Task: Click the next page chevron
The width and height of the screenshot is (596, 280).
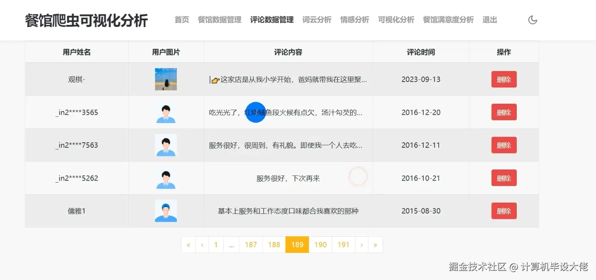Action: [x=361, y=244]
